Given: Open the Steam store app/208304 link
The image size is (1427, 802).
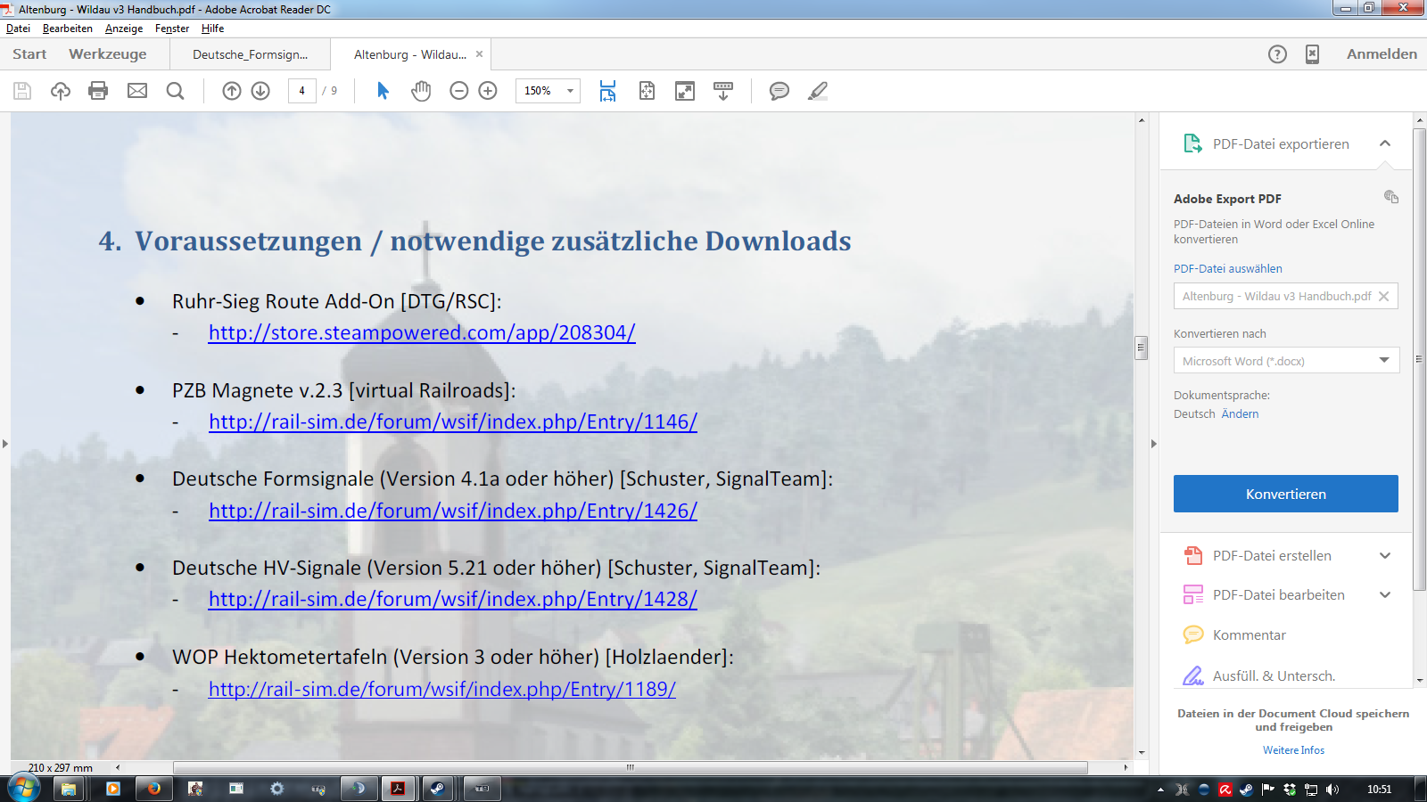Looking at the screenshot, I should [422, 332].
